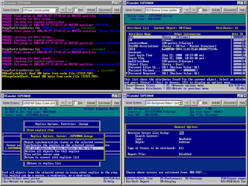
Task: Select NDS value for Retrieve Server List Using
Action: click(x=181, y=133)
